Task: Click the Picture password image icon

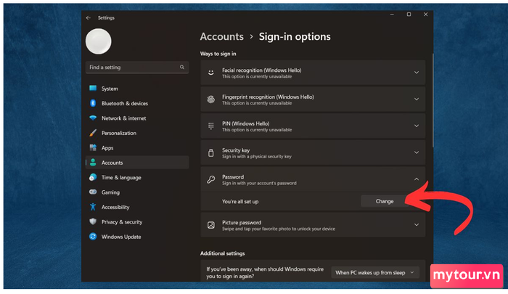Action: click(211, 225)
